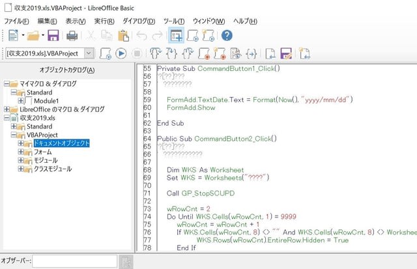Click in the オブザーバー watch input field

(75, 261)
